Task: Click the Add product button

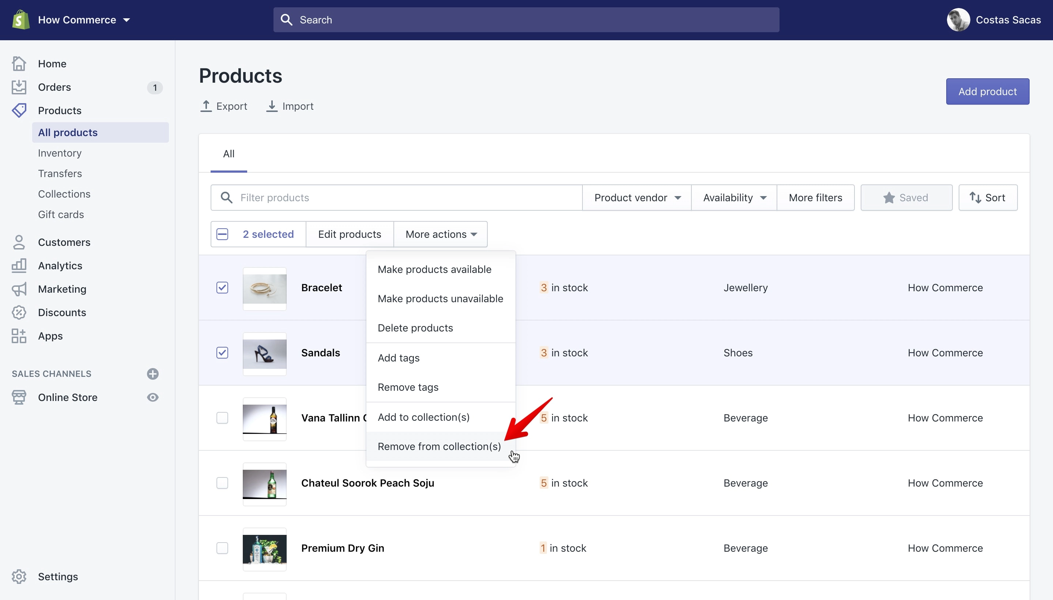Action: point(988,91)
